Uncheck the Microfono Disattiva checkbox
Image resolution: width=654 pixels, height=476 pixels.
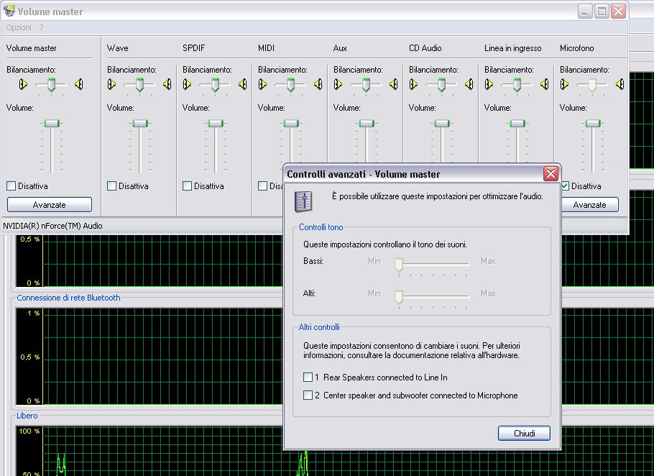pyautogui.click(x=565, y=186)
